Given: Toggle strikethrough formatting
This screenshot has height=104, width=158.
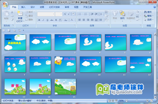Looking at the screenshot, I should click(x=52, y=20).
